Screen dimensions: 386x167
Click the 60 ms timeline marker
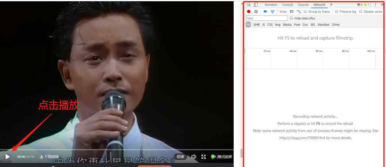click(319, 51)
